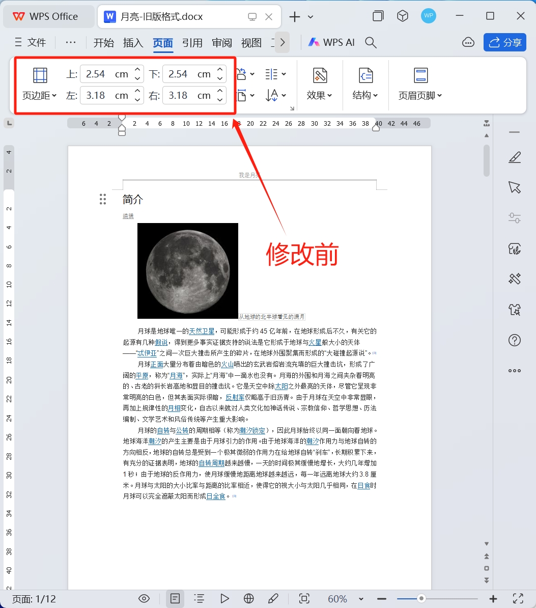This screenshot has height=608, width=536.
Task: Enter fullscreen mode from status bar
Action: (x=518, y=599)
